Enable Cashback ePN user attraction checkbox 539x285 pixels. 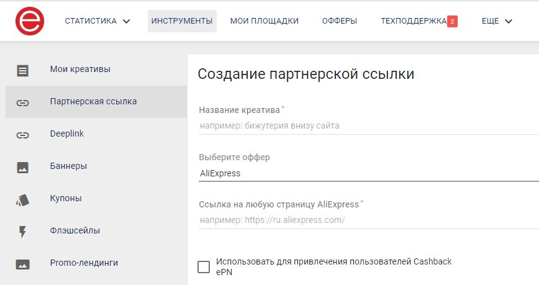(204, 267)
